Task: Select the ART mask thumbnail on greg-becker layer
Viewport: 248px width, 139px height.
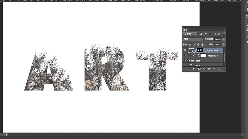Action: coord(200,50)
